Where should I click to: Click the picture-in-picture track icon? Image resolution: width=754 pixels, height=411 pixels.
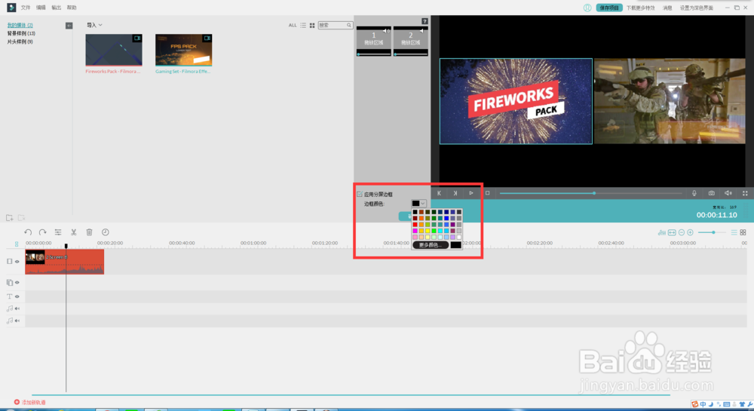click(x=9, y=283)
